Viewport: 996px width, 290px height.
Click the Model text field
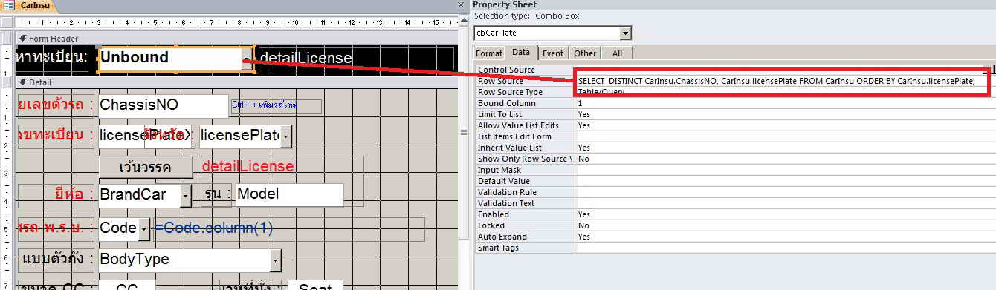click(290, 195)
